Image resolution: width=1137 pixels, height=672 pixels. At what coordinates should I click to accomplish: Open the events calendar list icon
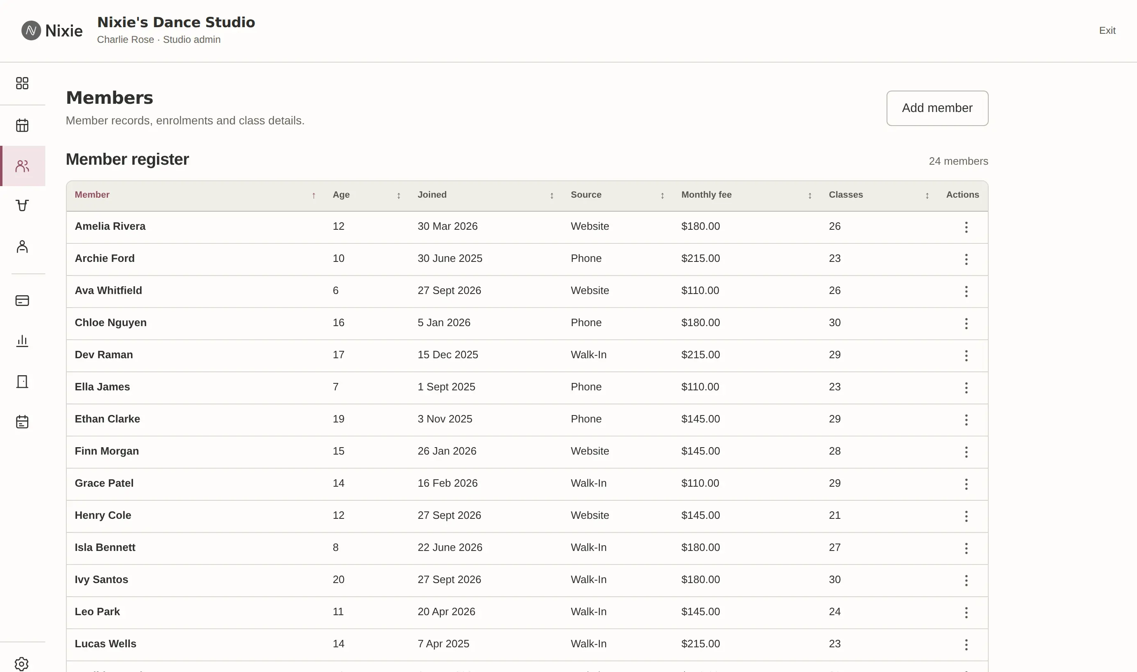[x=22, y=422]
